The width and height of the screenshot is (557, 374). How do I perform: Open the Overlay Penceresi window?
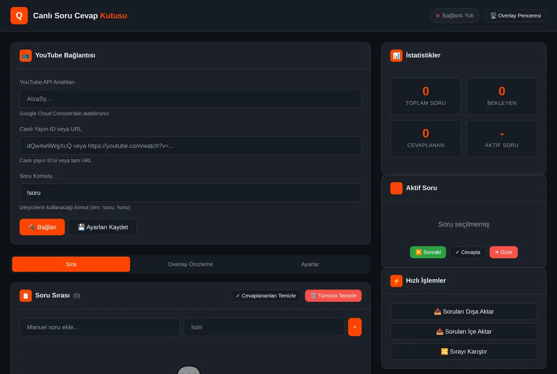[x=515, y=16]
